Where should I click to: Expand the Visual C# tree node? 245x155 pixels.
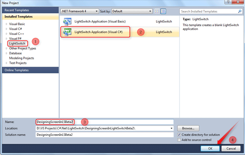pos(7,29)
